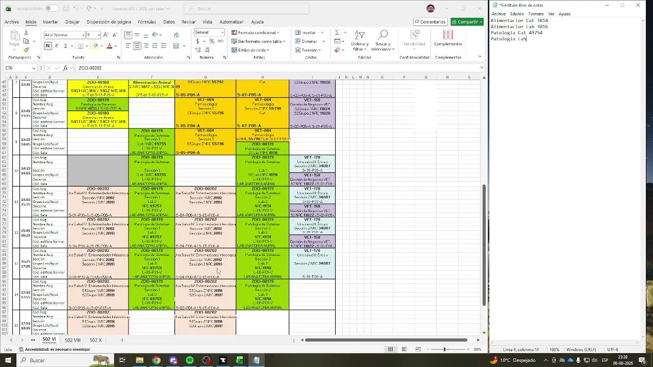Open the Complementos add-ins button
653x367 pixels.
(x=448, y=38)
